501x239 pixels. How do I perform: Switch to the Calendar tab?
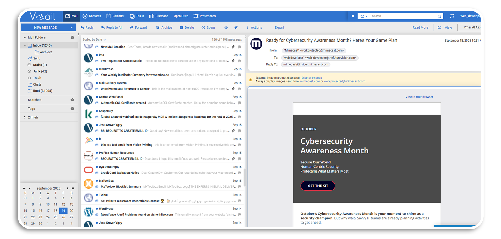115,16
